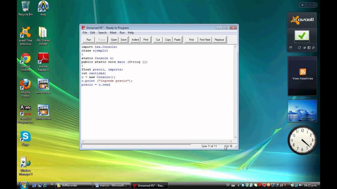
Task: Click the Print toolbar button
Action: tap(146, 40)
